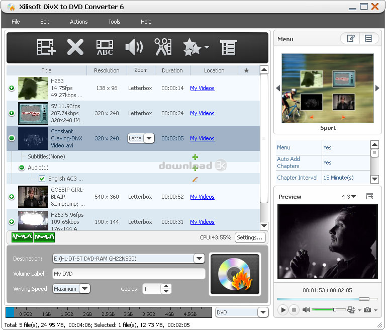The height and width of the screenshot is (330, 386).
Task: Open My Videos link for SV 11.93fps row
Action: pos(202,113)
